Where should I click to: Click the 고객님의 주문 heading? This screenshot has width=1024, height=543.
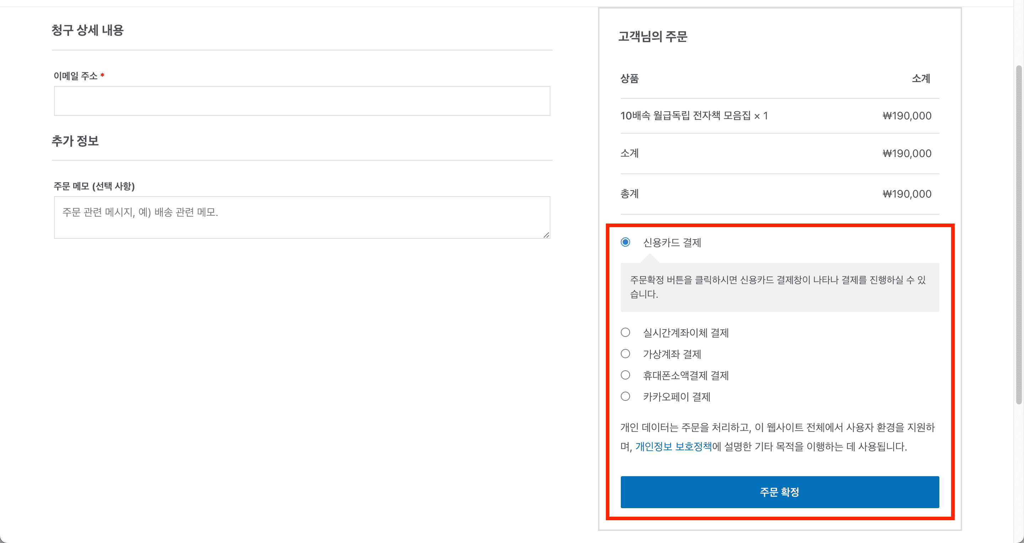[653, 37]
